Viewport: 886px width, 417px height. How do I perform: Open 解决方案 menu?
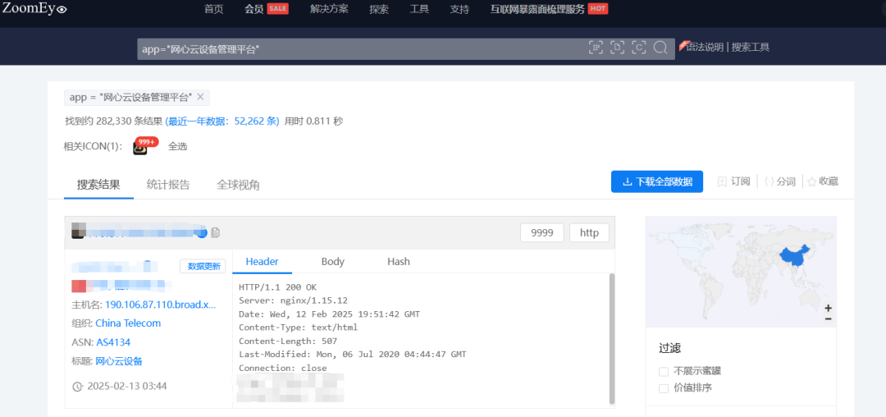pyautogui.click(x=329, y=9)
